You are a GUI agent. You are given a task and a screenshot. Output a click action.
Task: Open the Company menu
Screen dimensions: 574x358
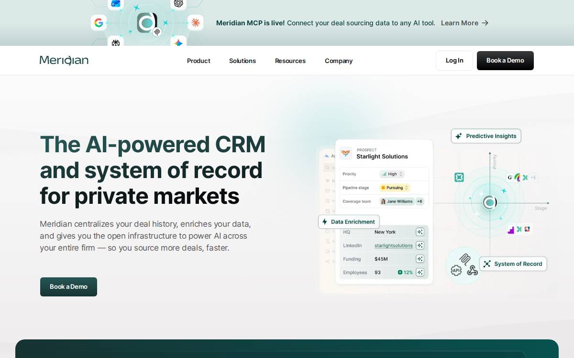pos(339,61)
